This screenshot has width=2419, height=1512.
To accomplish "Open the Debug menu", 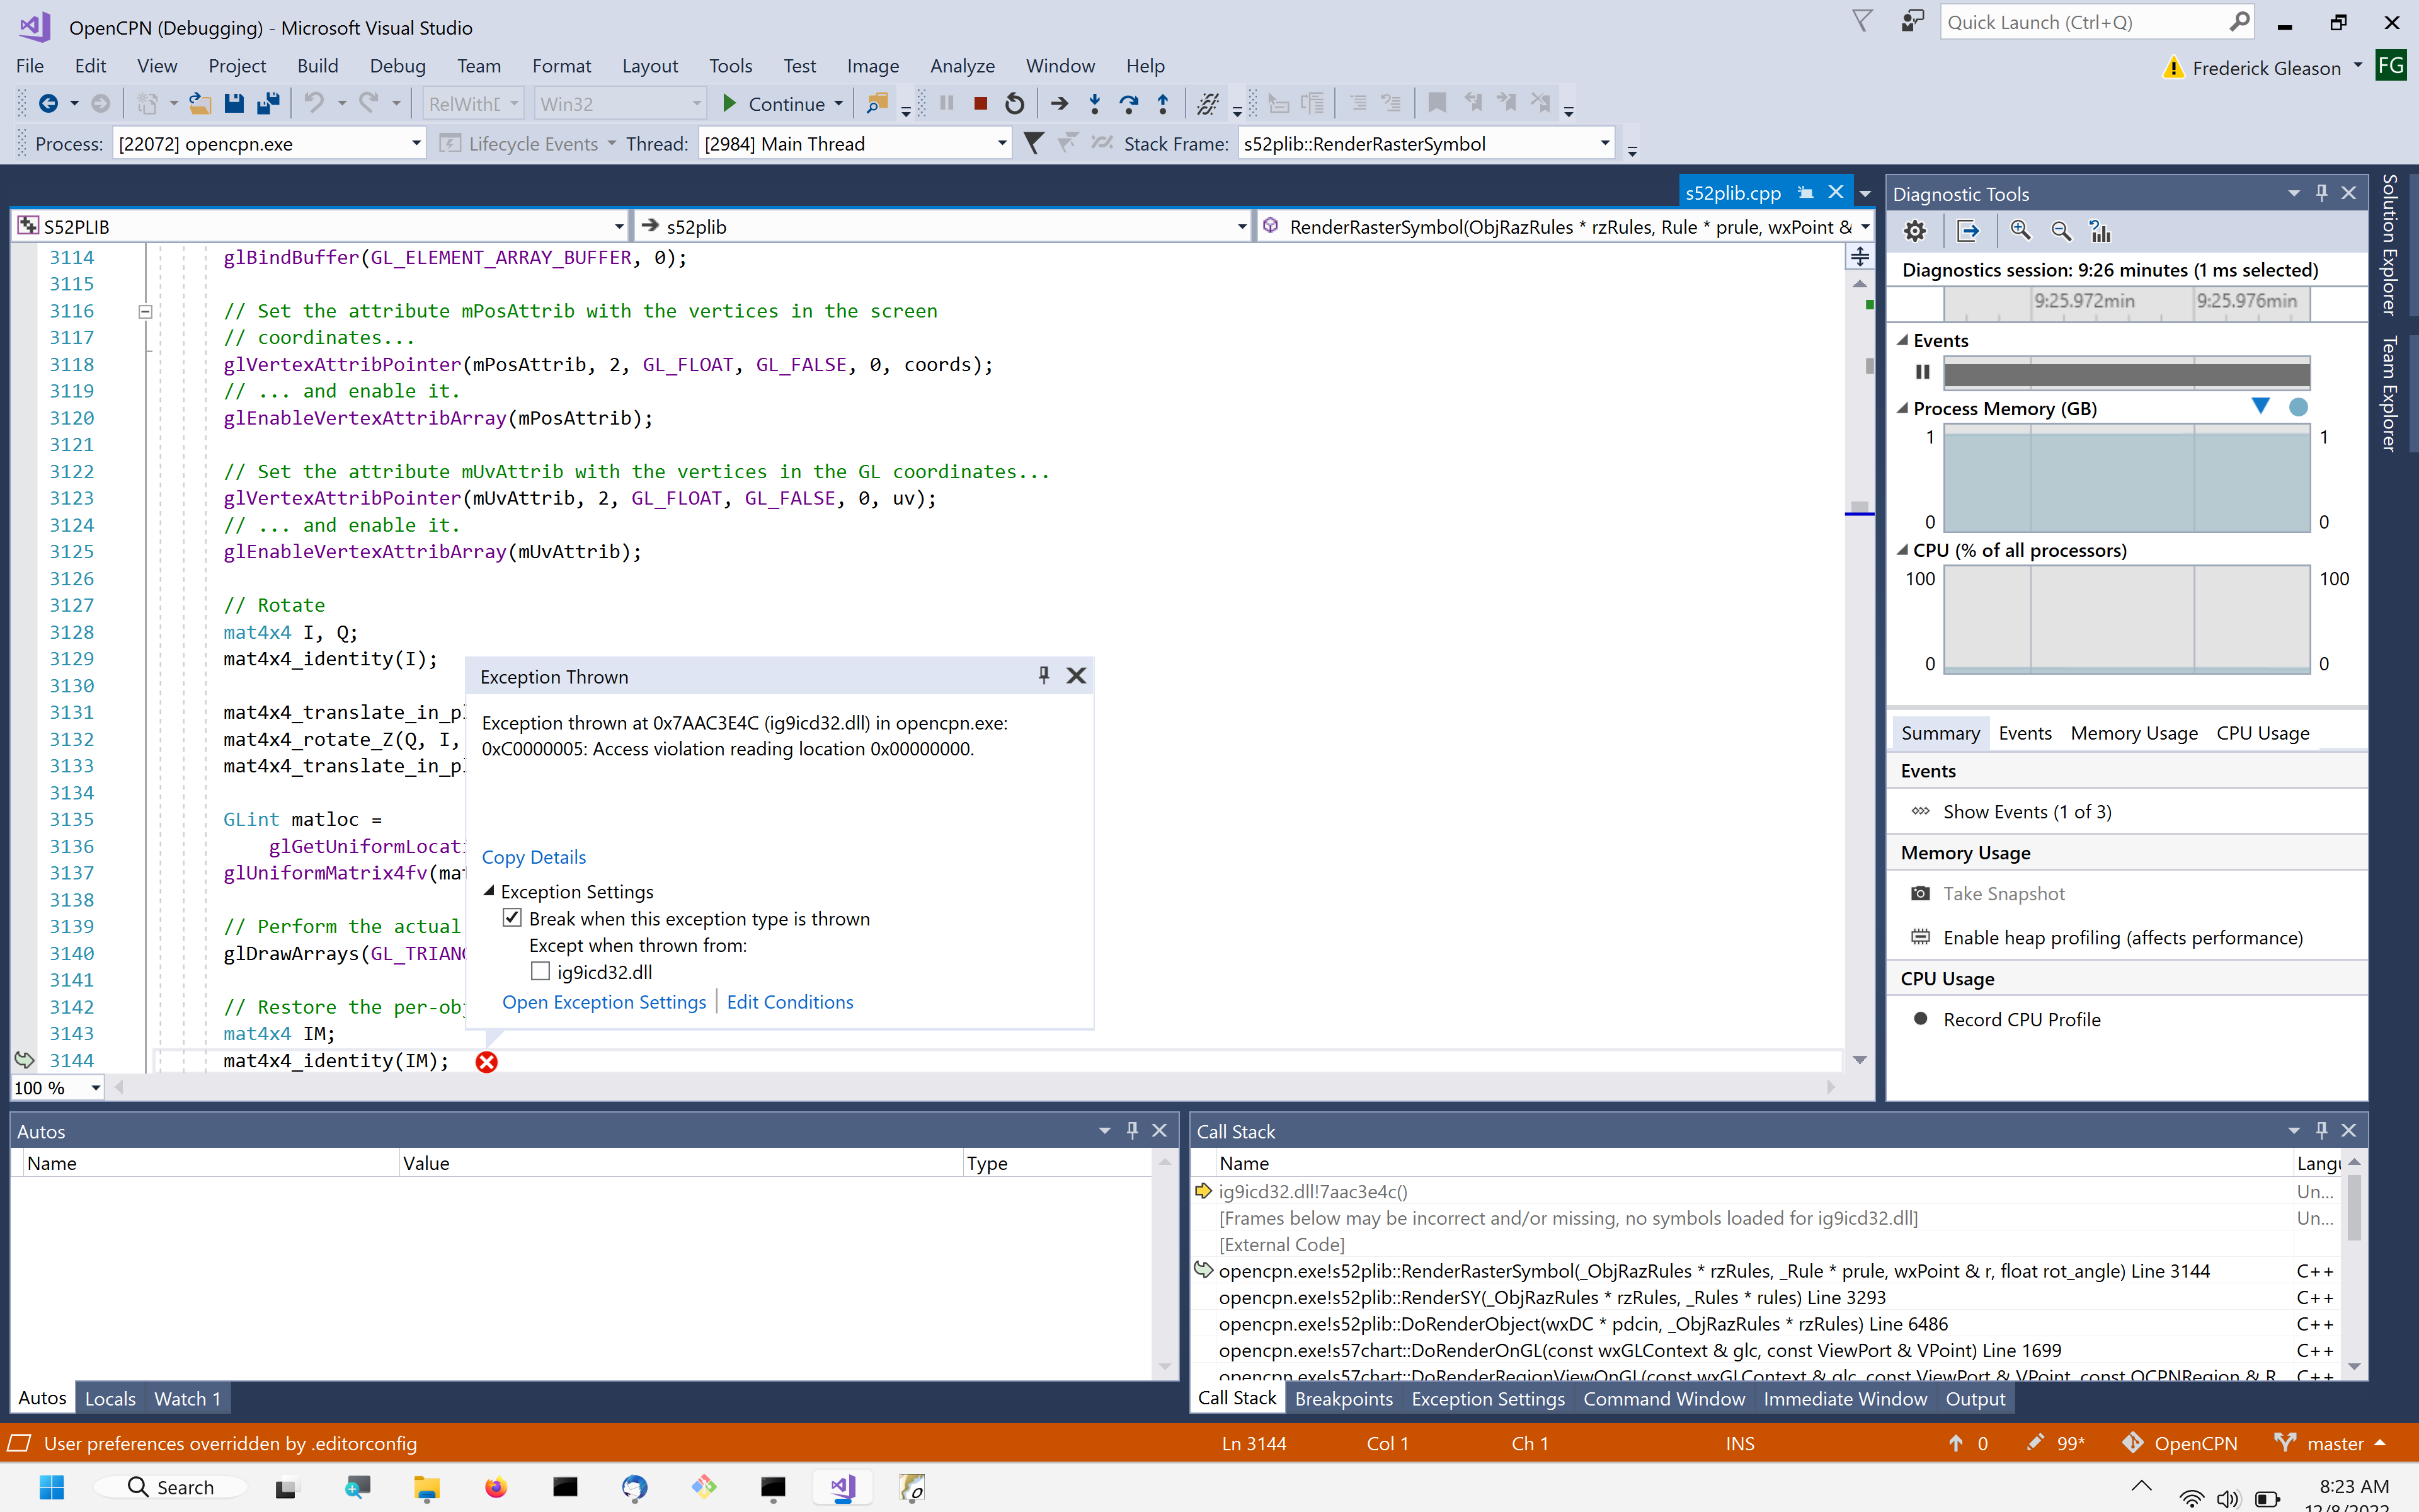I will point(397,65).
